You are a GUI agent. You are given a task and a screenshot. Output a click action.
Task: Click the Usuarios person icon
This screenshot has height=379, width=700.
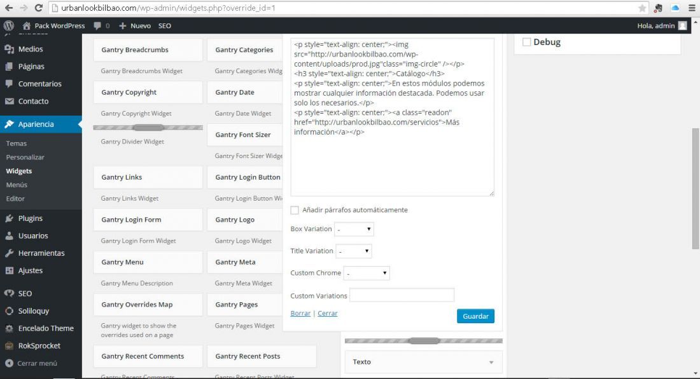tap(9, 236)
